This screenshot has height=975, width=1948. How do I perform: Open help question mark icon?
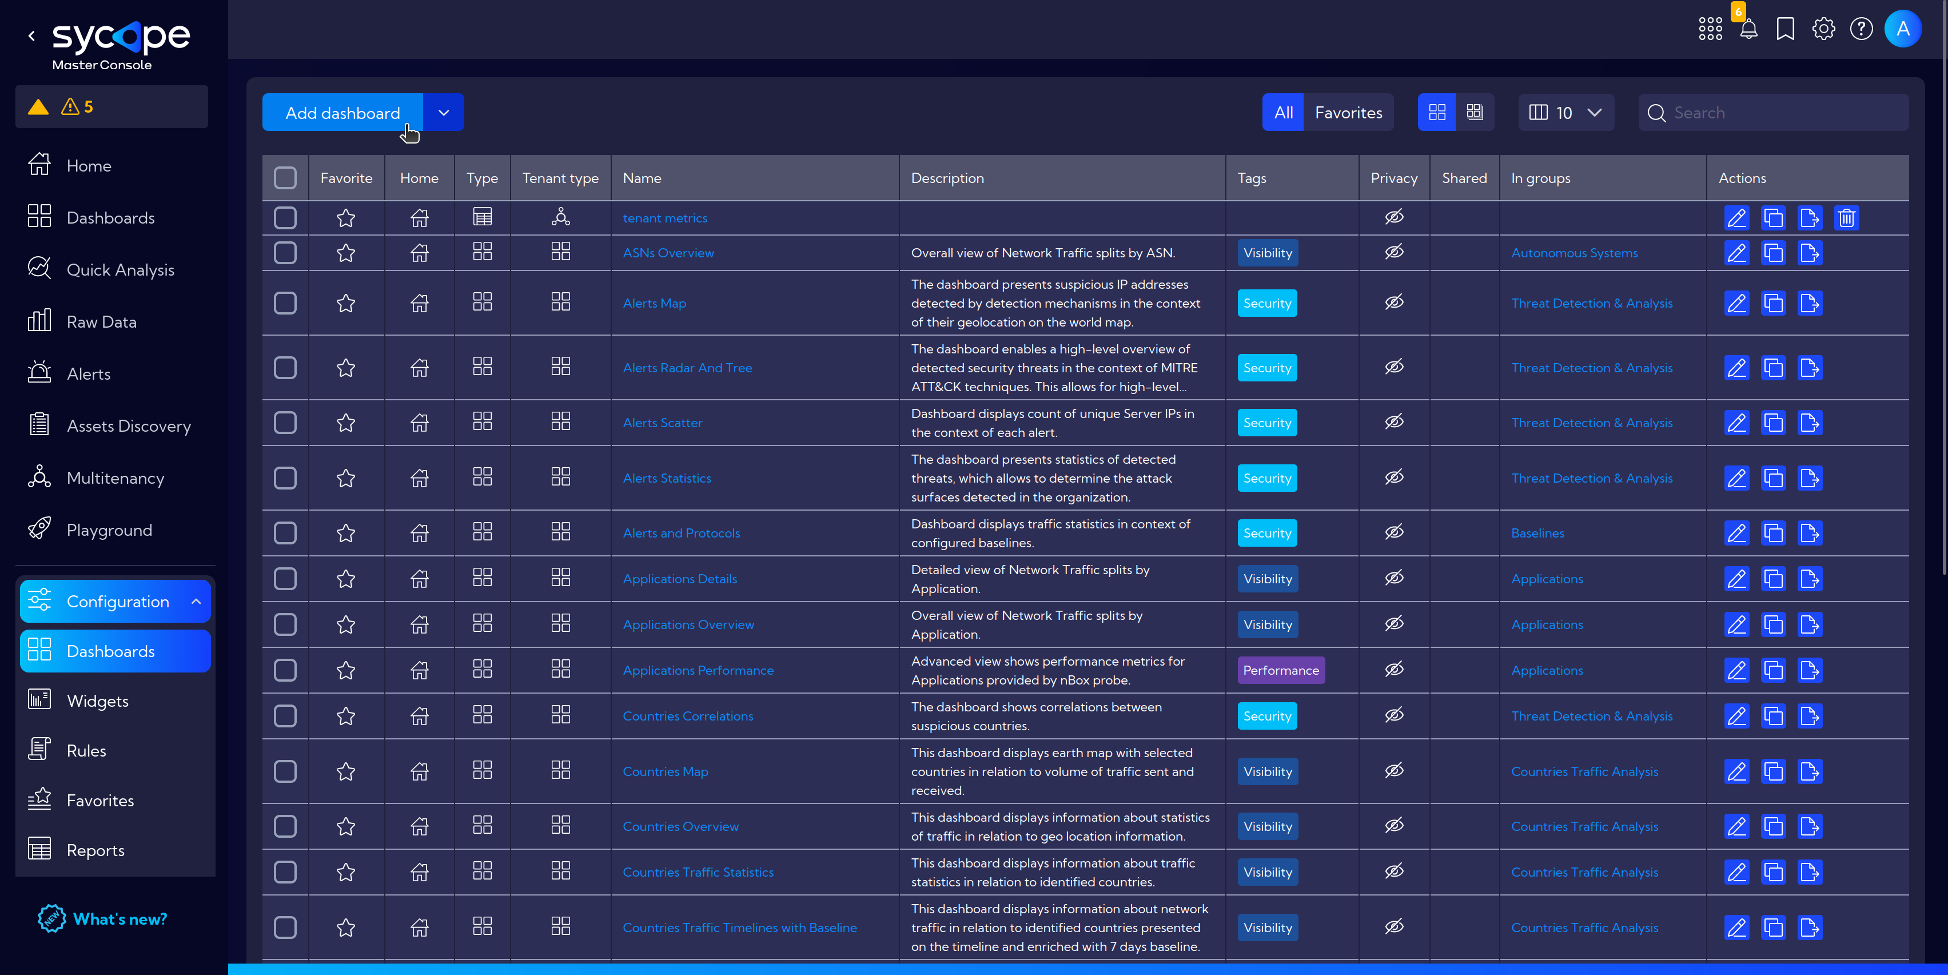point(1861,29)
